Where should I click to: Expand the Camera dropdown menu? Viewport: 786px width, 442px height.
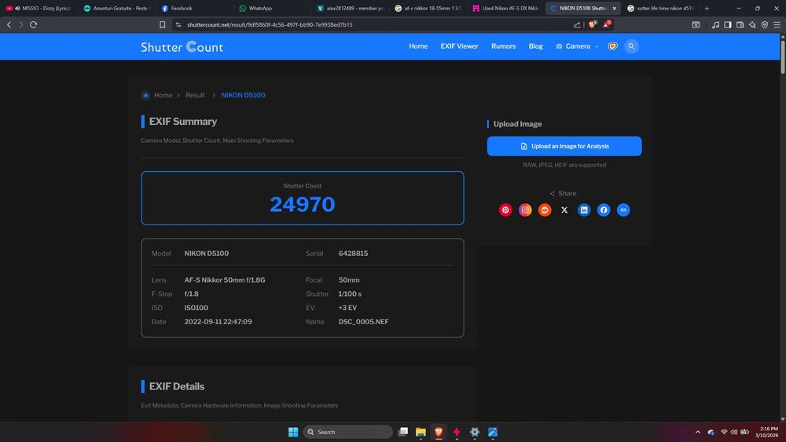point(577,46)
